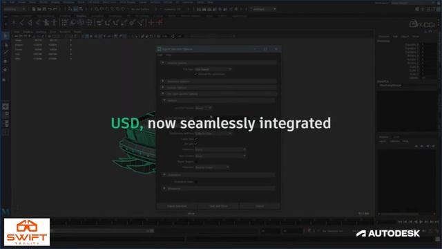Viewport: 442px width, 249px height.
Task: Jump to end of playback range
Action: click(437, 222)
